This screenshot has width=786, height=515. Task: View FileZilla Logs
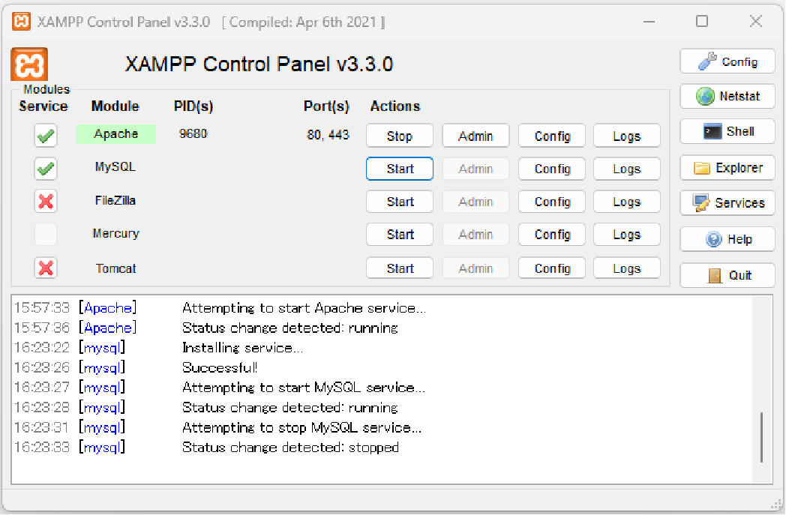627,202
